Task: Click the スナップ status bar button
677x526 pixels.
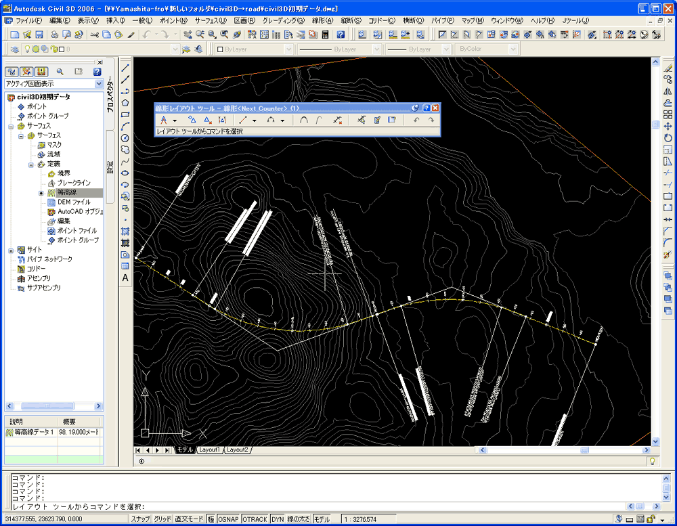Action: point(141,519)
